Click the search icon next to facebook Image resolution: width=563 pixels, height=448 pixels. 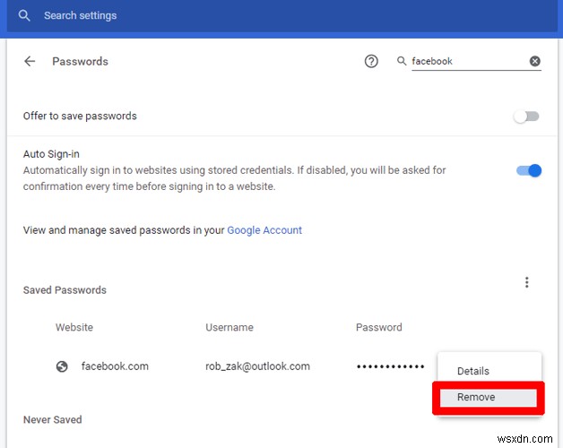402,61
